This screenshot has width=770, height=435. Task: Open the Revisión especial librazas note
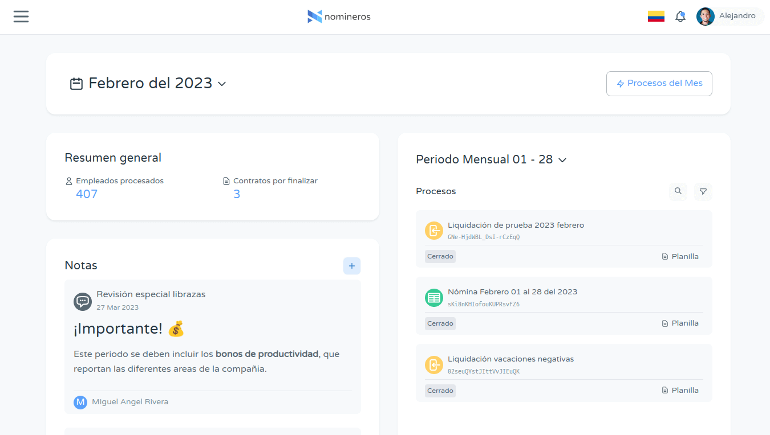click(x=151, y=294)
